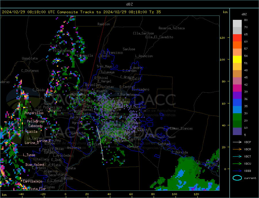Select the dark orange 57-60 dBZ swatch
259x198 pixels.
point(237,45)
